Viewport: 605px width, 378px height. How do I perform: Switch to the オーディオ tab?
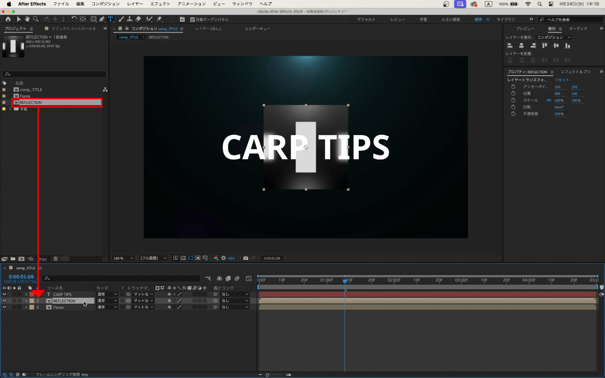tap(578, 28)
